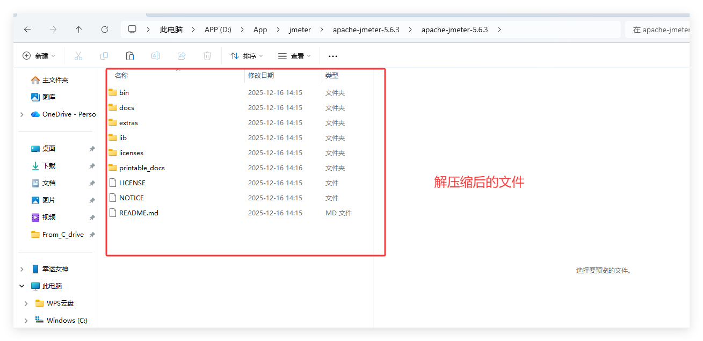
Task: Click the Rename toolbar icon
Action: (x=156, y=56)
